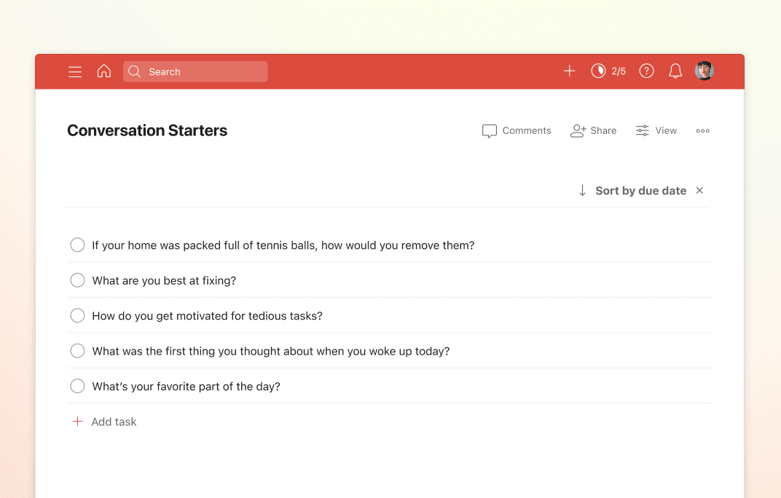
Task: Mark the tedious tasks question as done
Action: (x=77, y=316)
